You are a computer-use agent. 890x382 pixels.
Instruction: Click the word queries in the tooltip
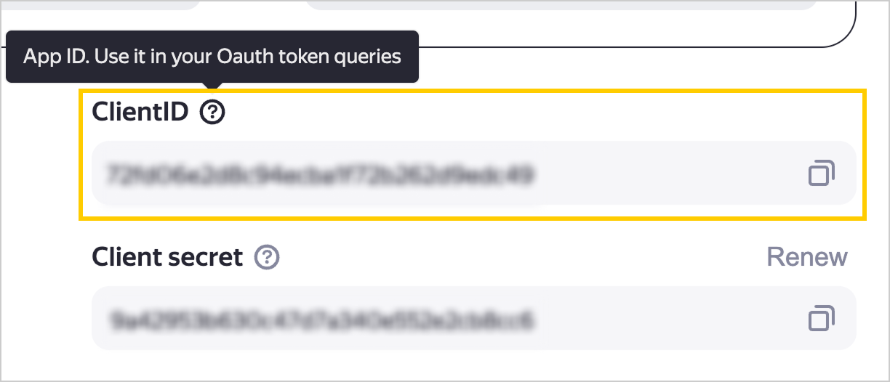(x=369, y=57)
